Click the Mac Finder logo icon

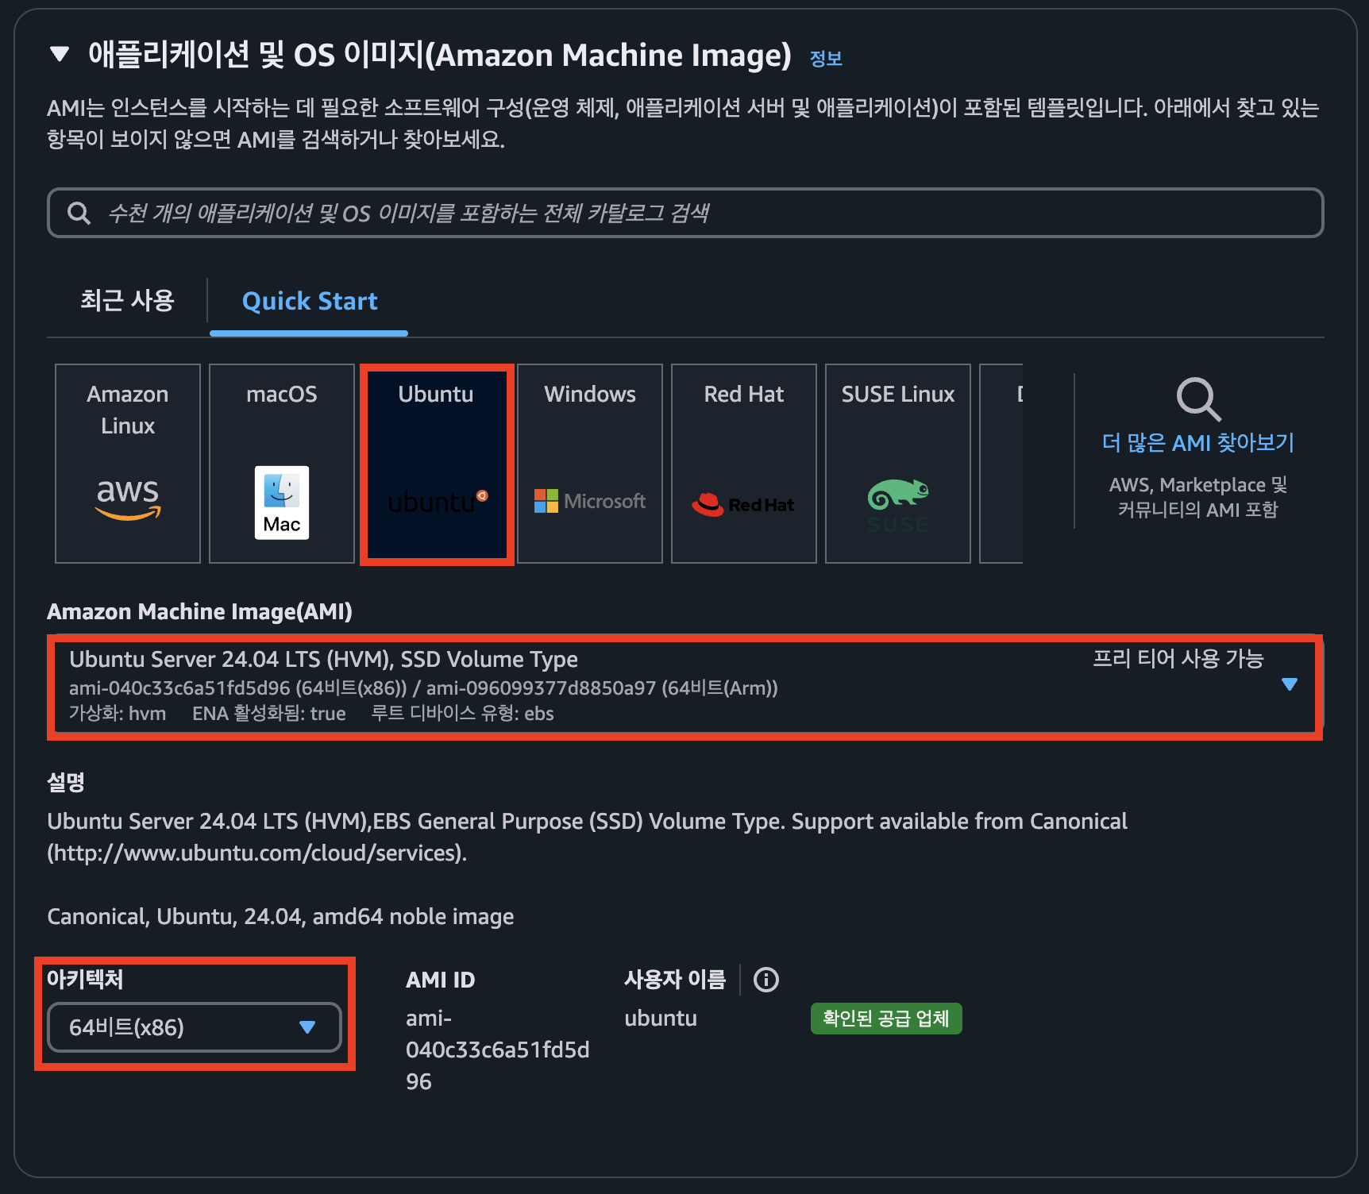[282, 503]
